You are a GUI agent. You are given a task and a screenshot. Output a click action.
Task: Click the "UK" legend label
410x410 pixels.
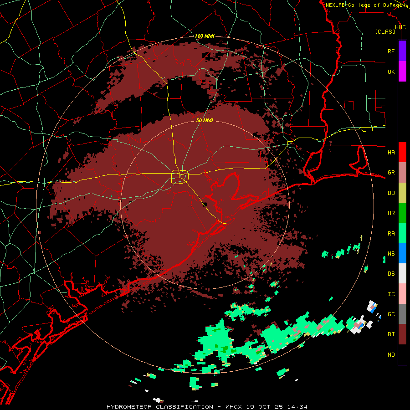tap(391, 72)
